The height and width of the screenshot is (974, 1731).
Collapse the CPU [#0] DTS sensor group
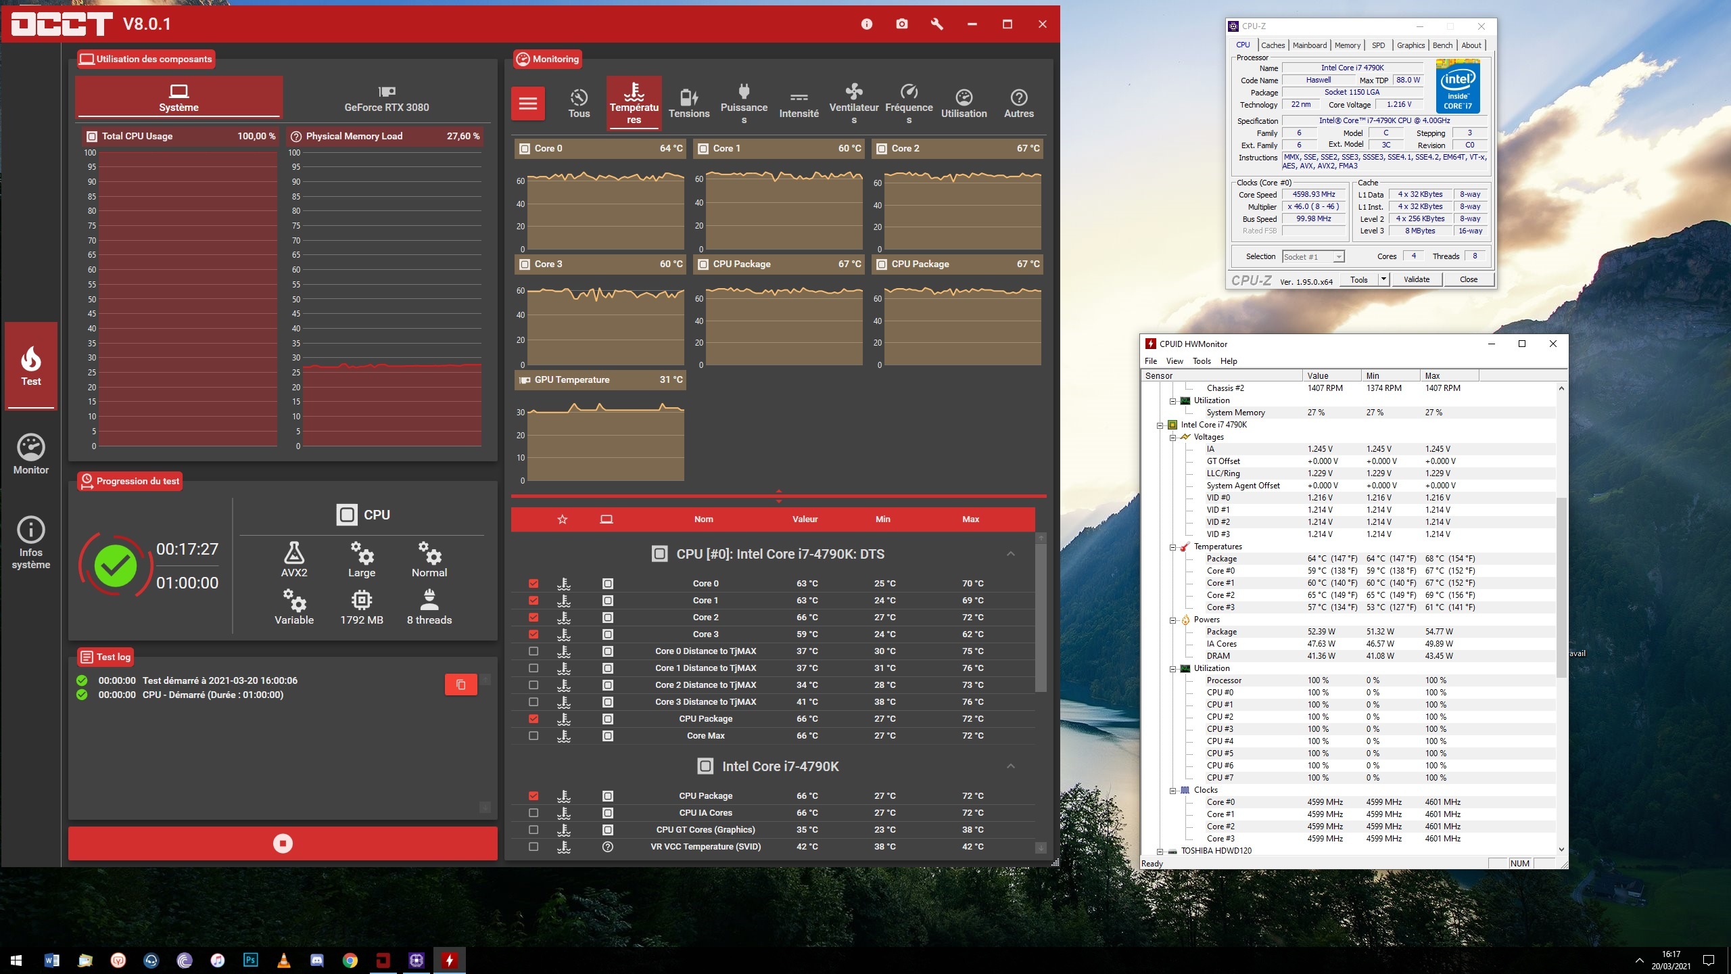(x=1010, y=554)
